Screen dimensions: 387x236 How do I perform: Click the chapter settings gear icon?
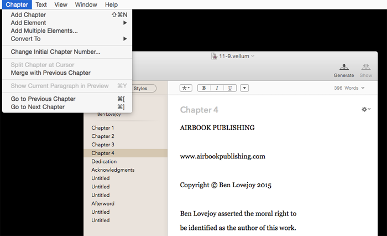365,110
